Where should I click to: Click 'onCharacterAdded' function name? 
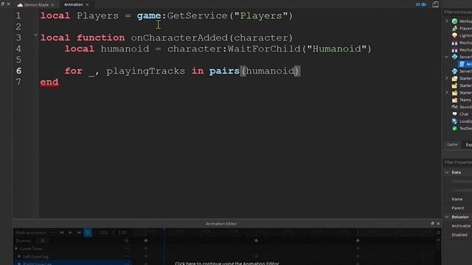pyautogui.click(x=179, y=38)
